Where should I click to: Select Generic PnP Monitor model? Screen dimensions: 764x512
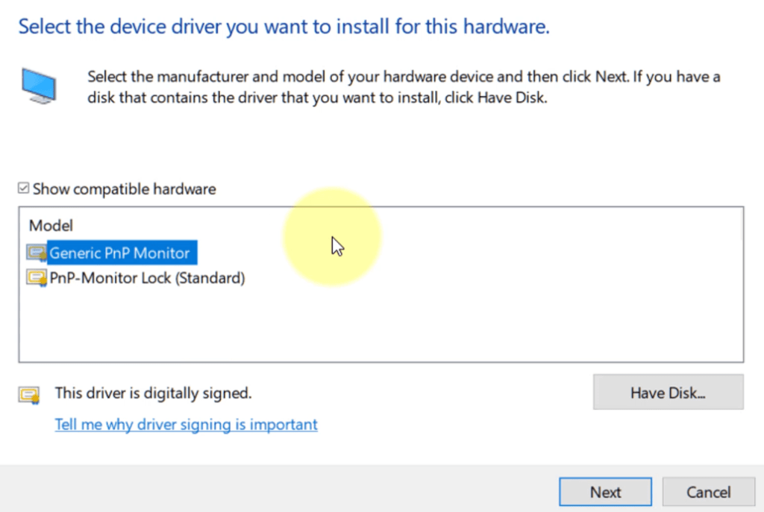(122, 253)
